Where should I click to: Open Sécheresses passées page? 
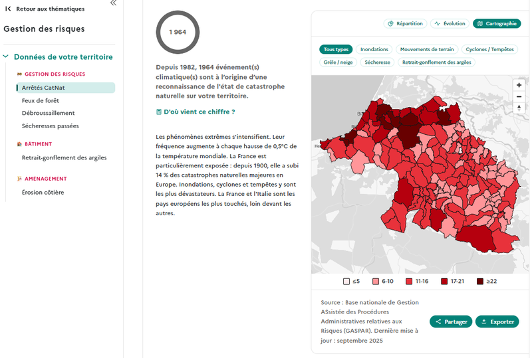tap(51, 126)
